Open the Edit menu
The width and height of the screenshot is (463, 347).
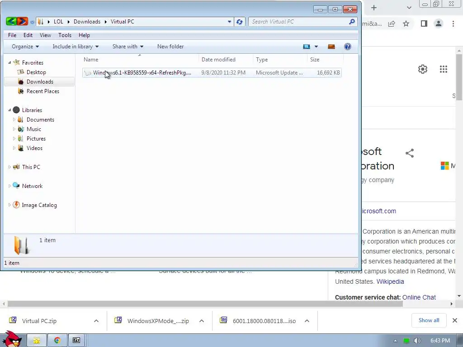point(28,35)
